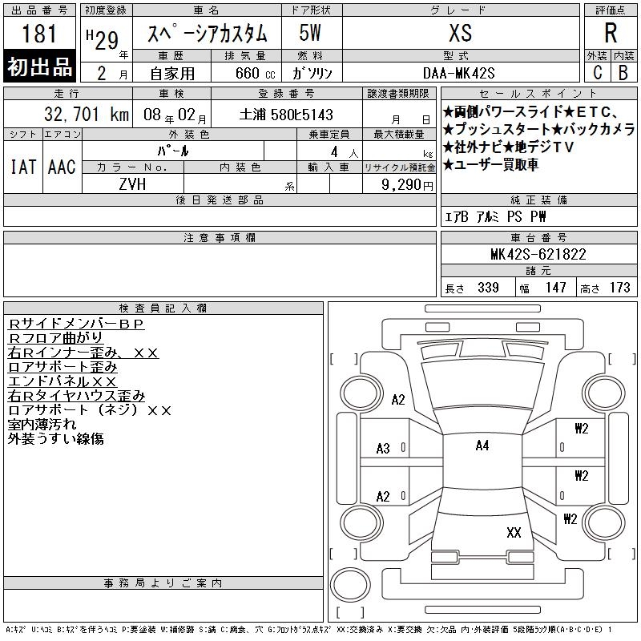This screenshot has width=641, height=641.
Task: Select the color number ZVH cell
Action: [x=132, y=184]
